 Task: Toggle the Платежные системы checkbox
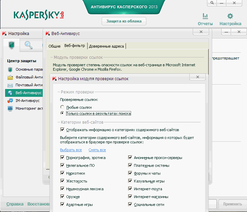tap(130, 165)
